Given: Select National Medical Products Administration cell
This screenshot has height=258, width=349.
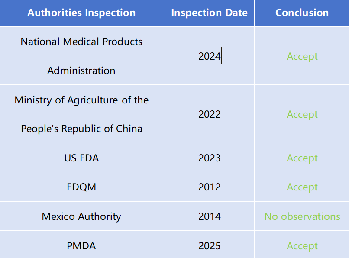Looking at the screenshot, I should [82, 56].
